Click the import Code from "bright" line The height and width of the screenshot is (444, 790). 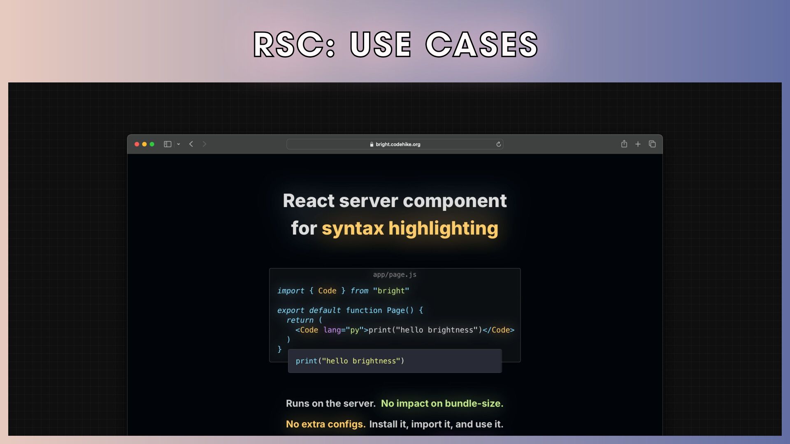click(x=343, y=291)
